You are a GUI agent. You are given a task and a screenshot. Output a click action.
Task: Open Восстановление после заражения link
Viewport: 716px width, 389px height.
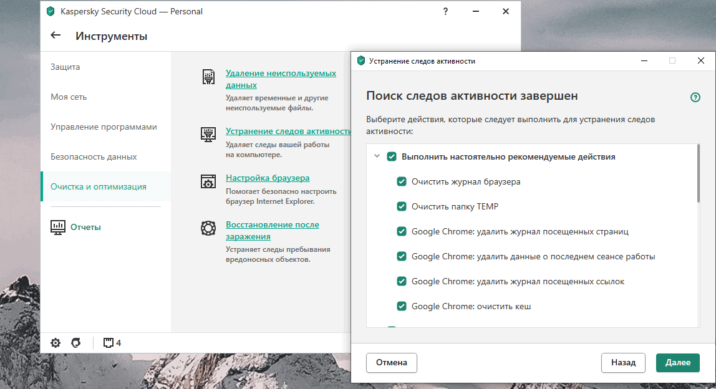tap(272, 231)
